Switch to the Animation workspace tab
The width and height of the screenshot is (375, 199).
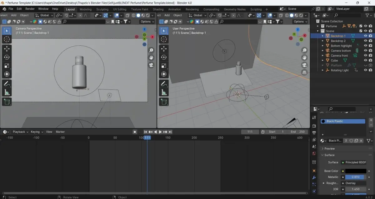click(174, 9)
